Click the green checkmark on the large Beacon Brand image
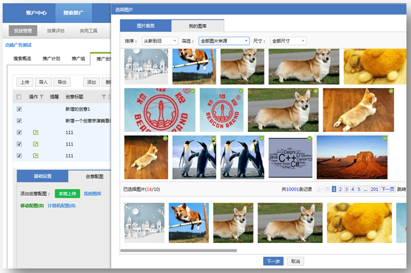Viewport: 411px width, 273px height. (194, 91)
